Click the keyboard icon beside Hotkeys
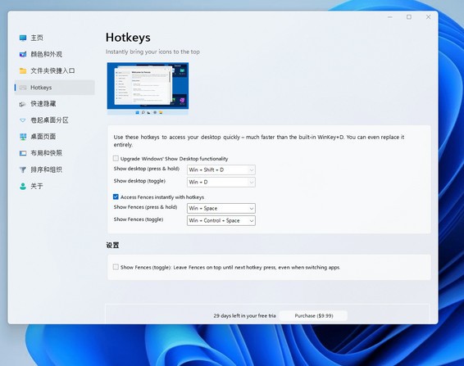The image size is (464, 366). coord(23,88)
